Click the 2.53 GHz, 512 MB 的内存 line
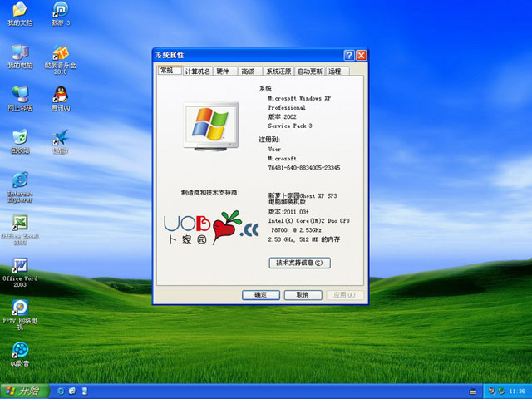532x399 pixels. [304, 239]
